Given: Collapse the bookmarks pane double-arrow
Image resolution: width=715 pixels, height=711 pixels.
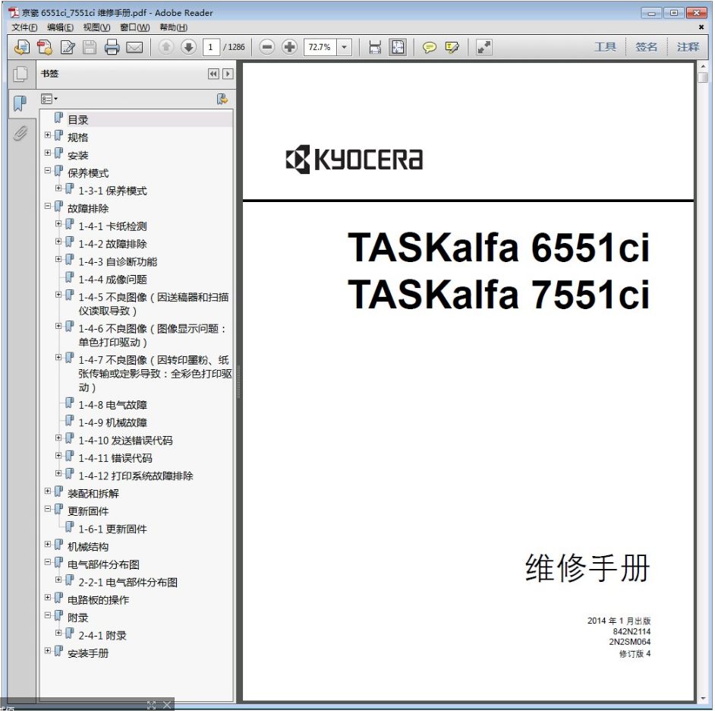Looking at the screenshot, I should [213, 74].
